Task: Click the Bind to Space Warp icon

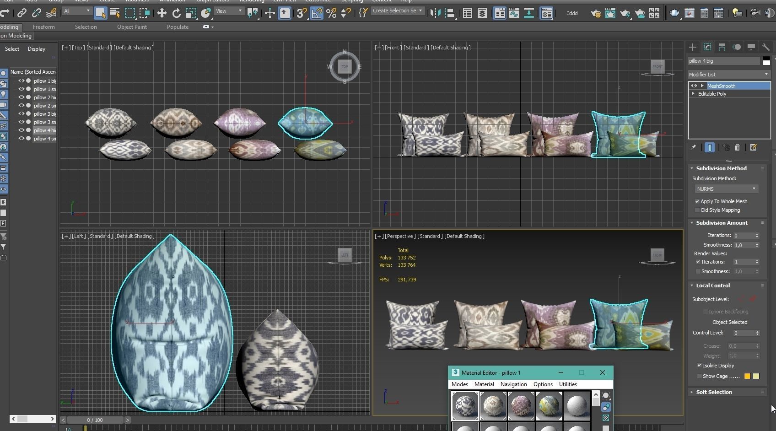Action: [x=51, y=13]
